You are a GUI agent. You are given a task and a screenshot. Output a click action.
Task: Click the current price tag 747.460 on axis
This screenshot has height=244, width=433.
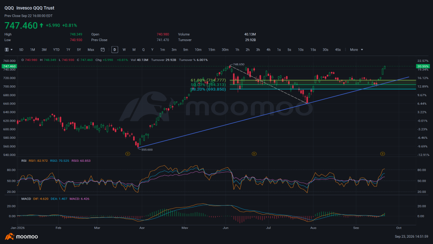pos(9,66)
